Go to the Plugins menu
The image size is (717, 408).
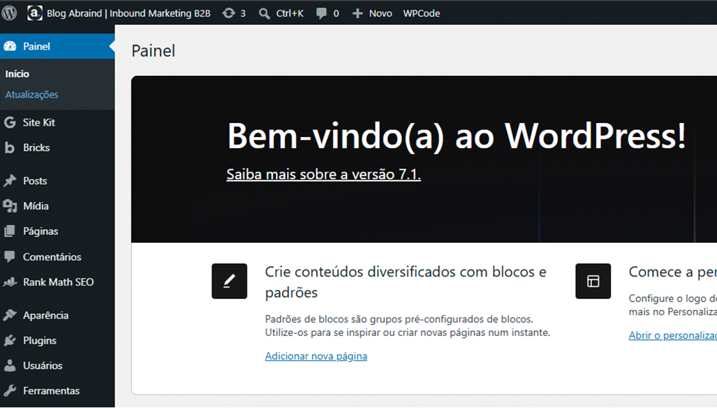(x=57, y=340)
